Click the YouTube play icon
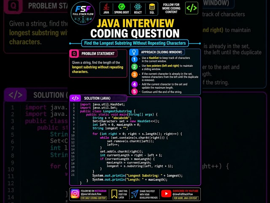270x203 pixels. (166, 194)
